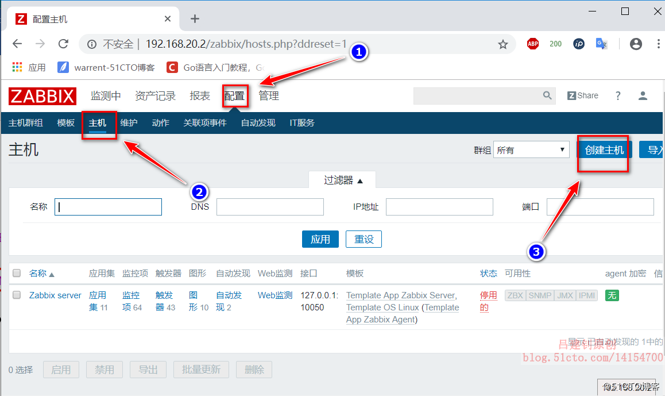Click the address bar URL
Viewport: 665px width, 396px height.
click(x=246, y=44)
